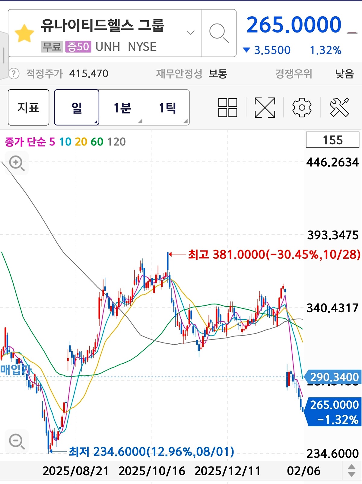Expand the stock name dropdown chevron
The height and width of the screenshot is (484, 362).
tap(190, 33)
